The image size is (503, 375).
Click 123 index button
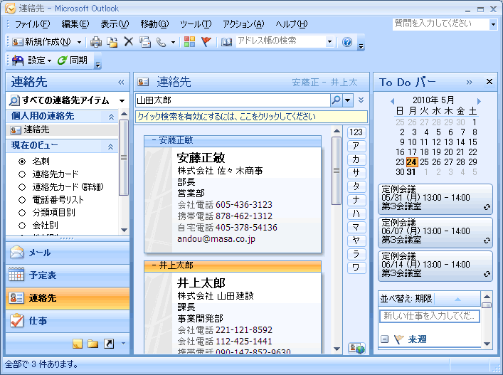356,132
